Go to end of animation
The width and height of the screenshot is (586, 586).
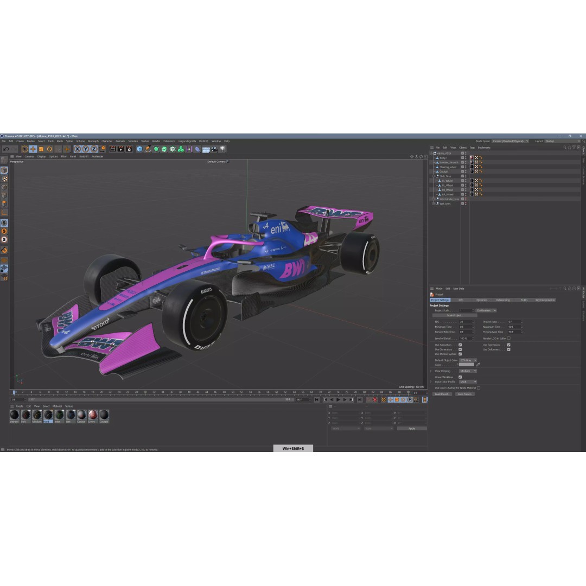(360, 400)
